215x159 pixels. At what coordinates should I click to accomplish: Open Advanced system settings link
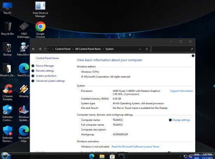tap(50, 81)
